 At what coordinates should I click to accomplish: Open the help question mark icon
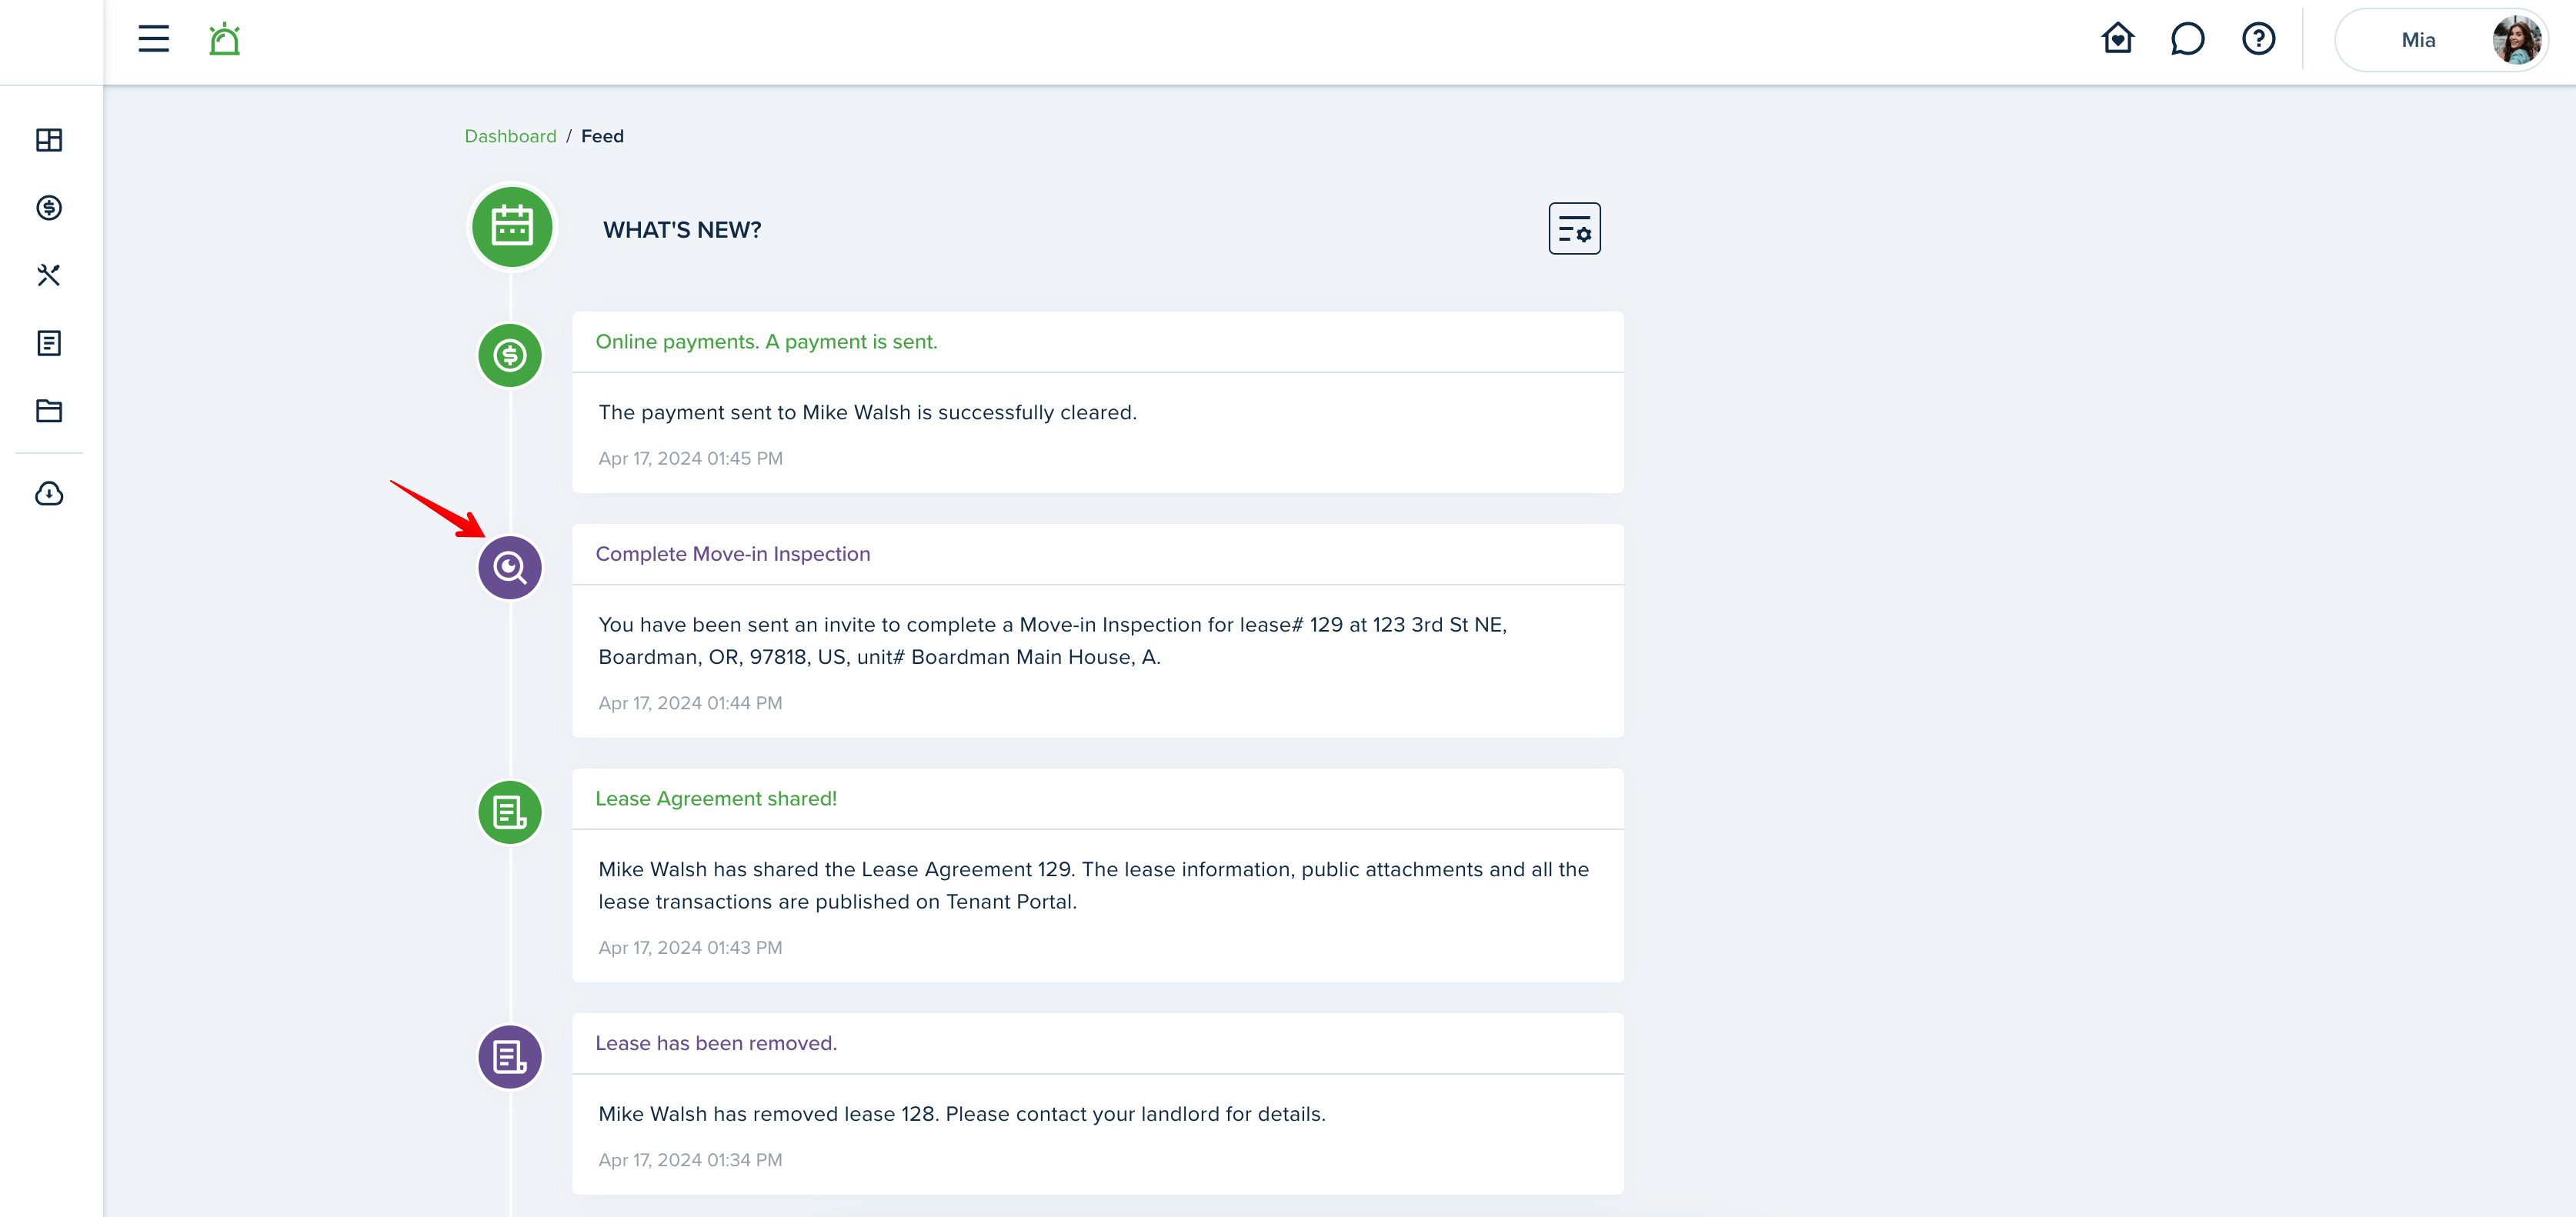(2258, 39)
